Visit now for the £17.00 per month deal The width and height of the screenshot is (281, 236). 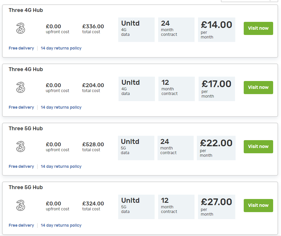pyautogui.click(x=258, y=87)
